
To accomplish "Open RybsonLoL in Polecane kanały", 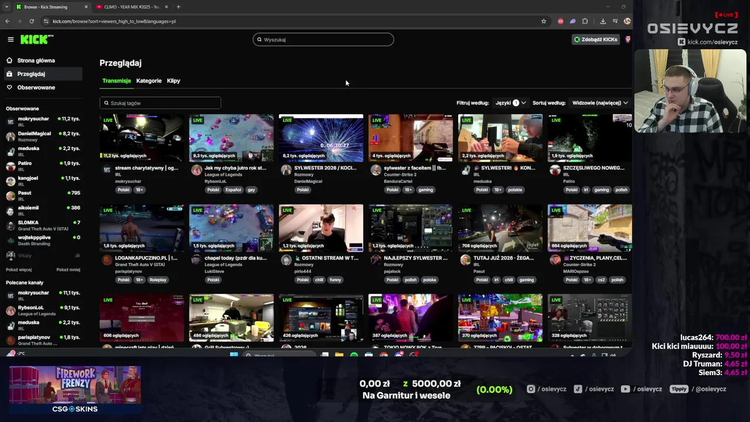I will point(42,310).
